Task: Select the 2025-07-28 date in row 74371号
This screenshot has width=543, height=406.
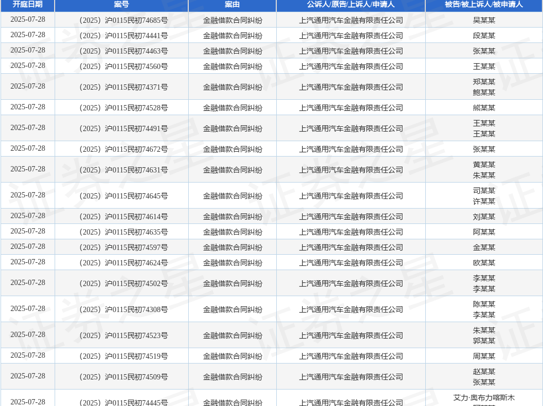Action: [x=28, y=87]
